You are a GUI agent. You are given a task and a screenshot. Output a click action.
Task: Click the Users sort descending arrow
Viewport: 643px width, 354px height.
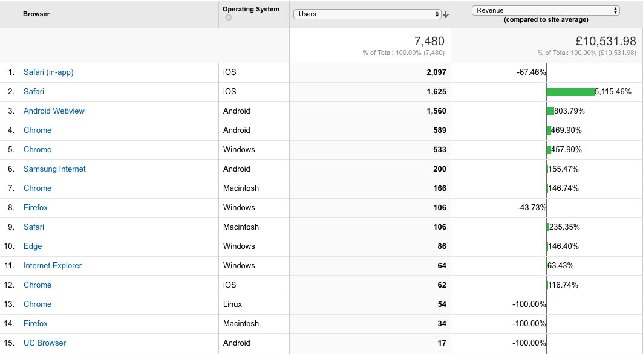point(446,14)
